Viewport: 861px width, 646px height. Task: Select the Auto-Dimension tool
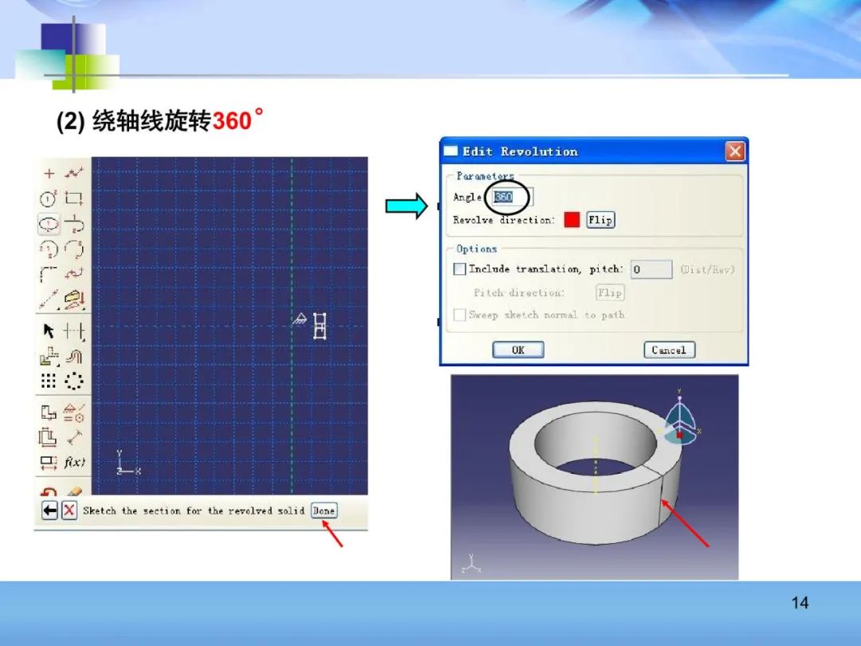pos(48,438)
